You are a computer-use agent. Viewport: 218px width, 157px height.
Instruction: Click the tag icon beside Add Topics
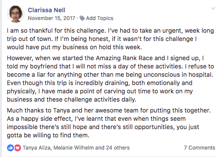[82, 18]
